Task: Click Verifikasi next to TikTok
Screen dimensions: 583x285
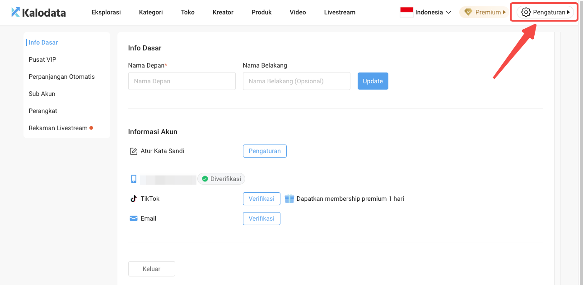Action: 261,199
